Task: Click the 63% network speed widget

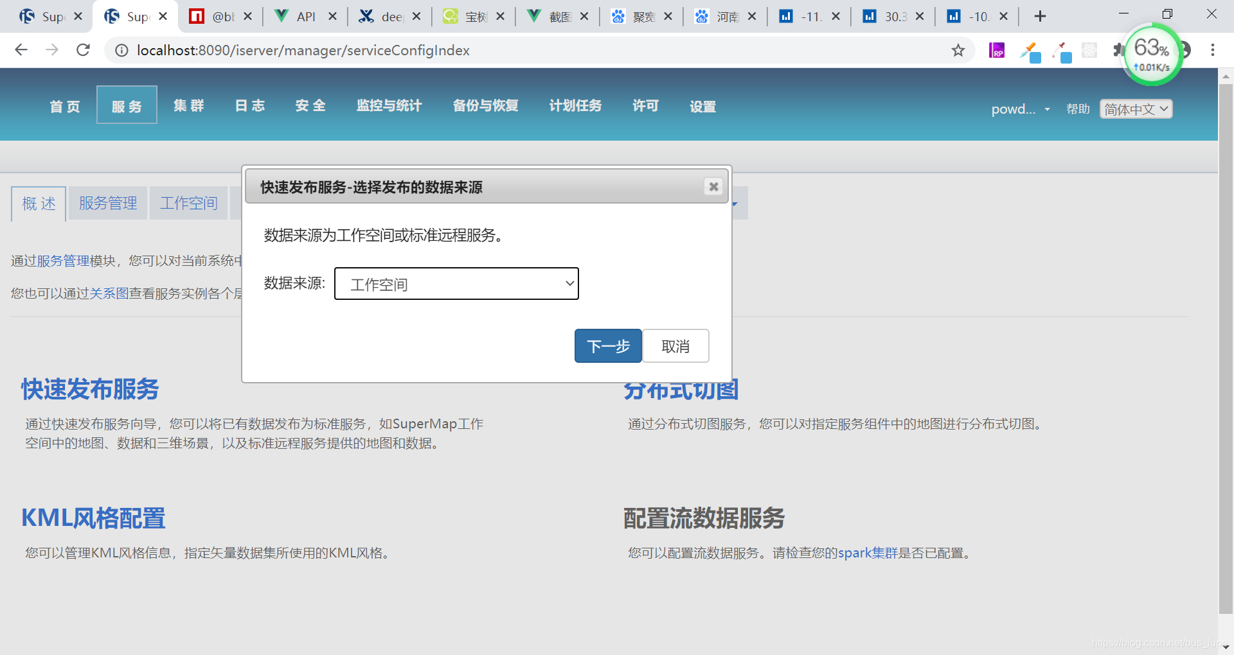Action: [1152, 55]
